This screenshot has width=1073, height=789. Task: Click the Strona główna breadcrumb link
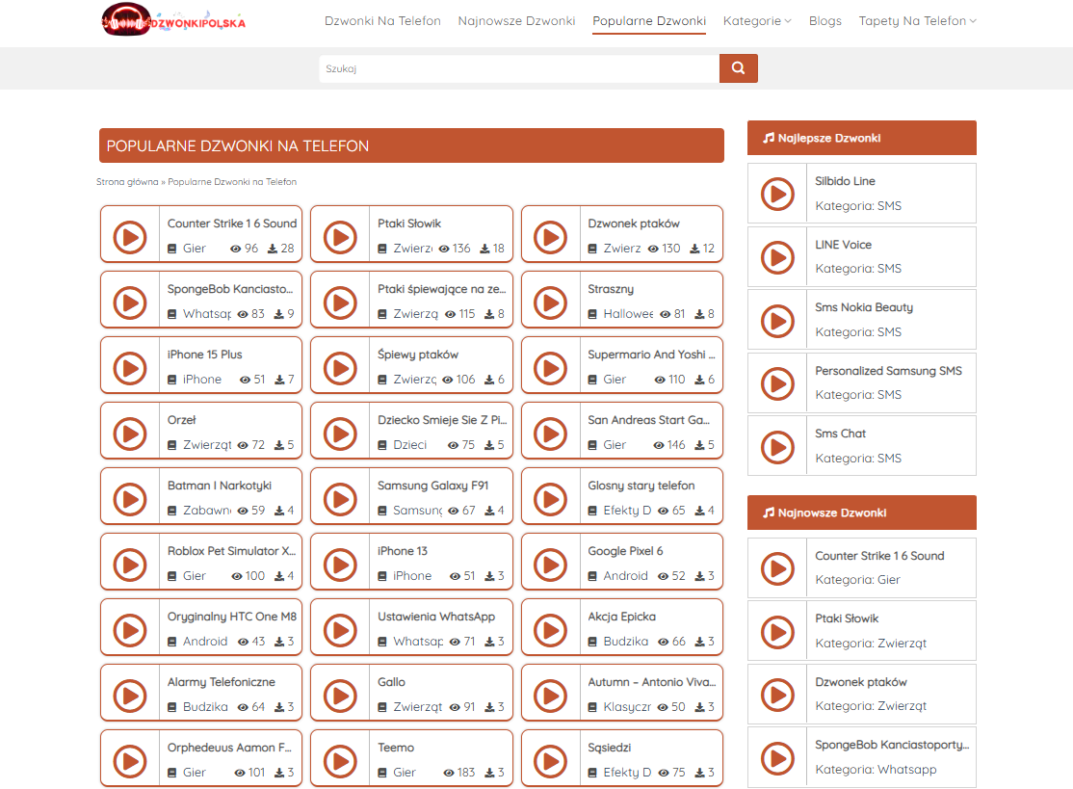(x=127, y=181)
